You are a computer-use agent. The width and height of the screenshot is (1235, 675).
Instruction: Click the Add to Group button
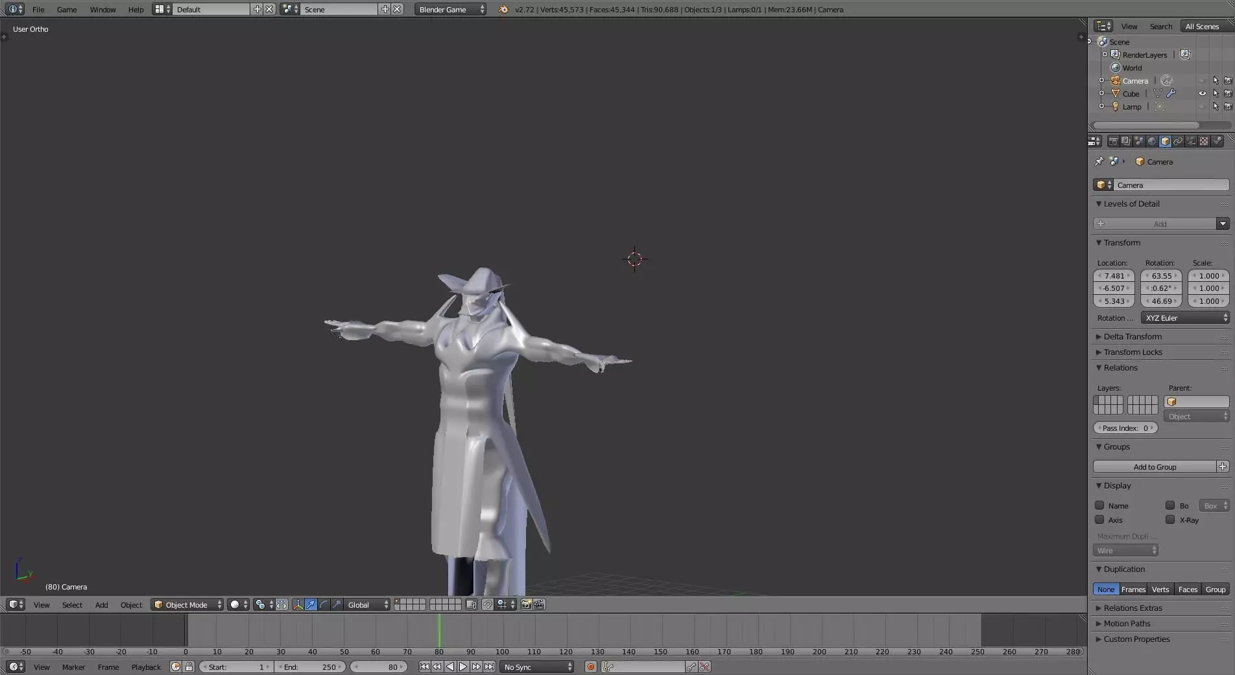click(1155, 466)
